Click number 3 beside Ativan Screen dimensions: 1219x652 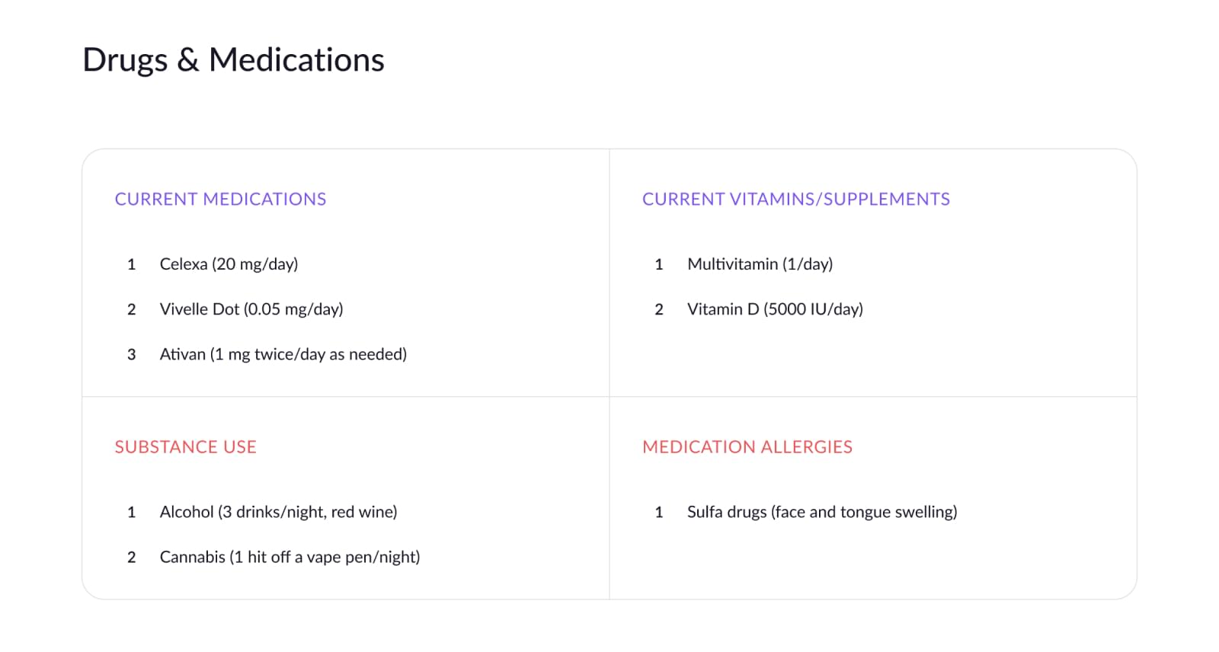point(131,354)
